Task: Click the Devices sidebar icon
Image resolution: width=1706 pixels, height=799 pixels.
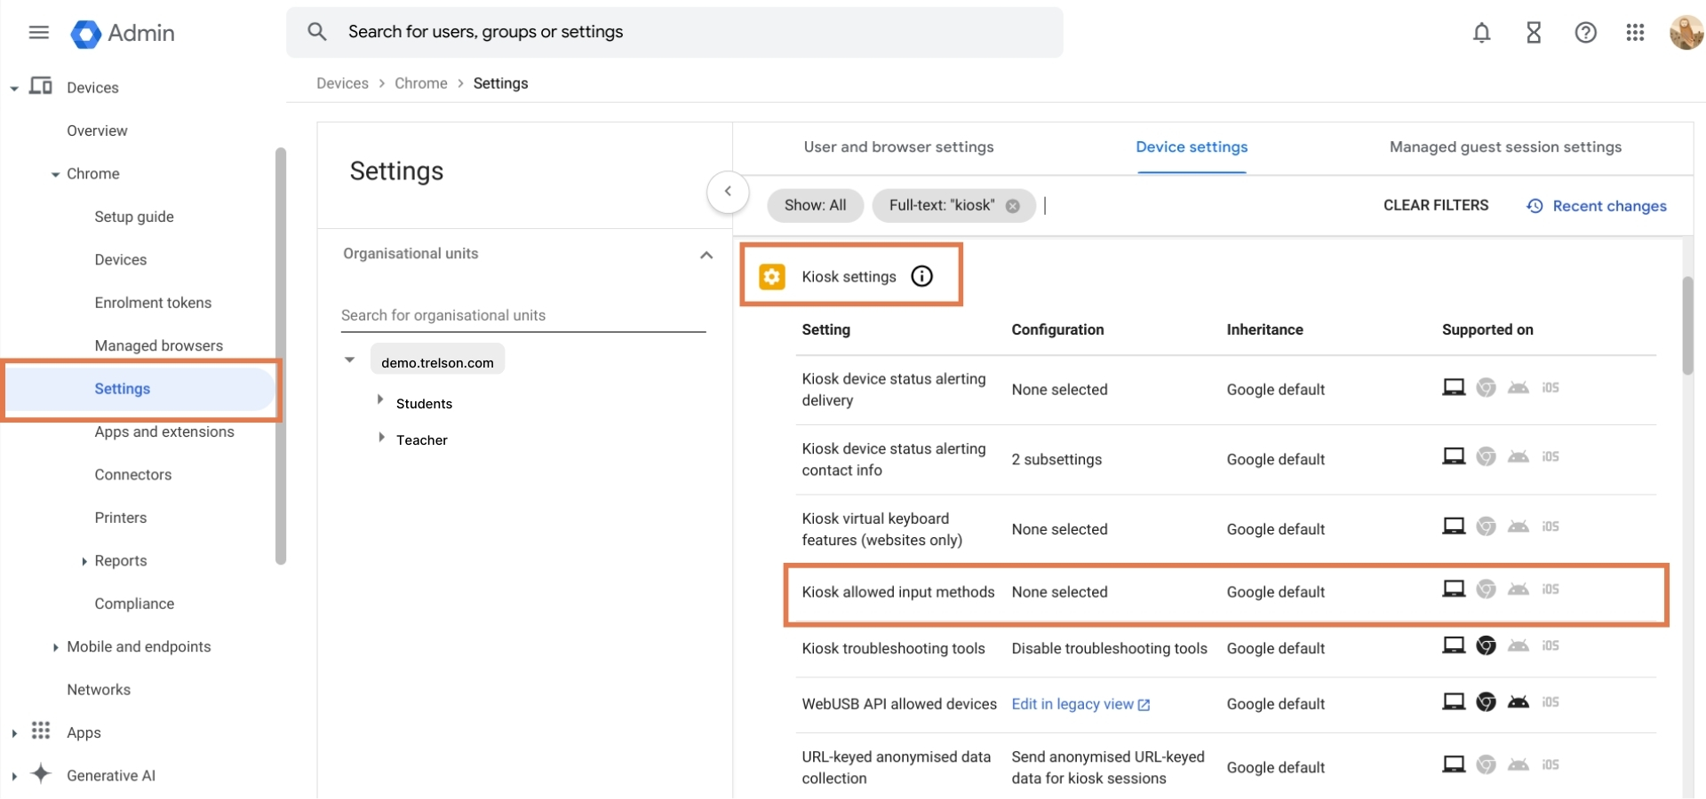Action: tap(41, 86)
